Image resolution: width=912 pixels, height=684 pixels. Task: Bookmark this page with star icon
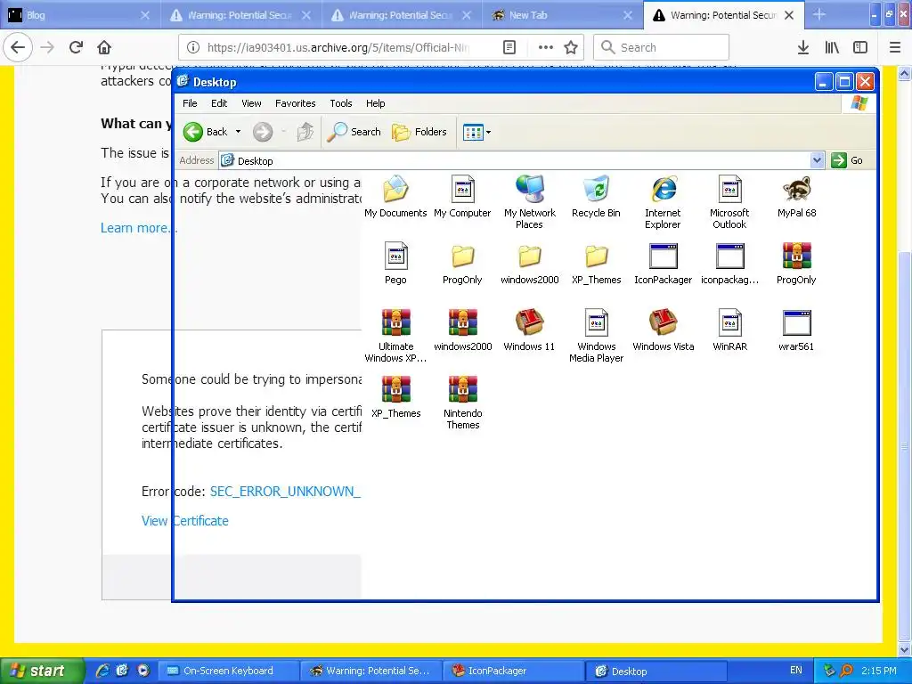tap(571, 47)
